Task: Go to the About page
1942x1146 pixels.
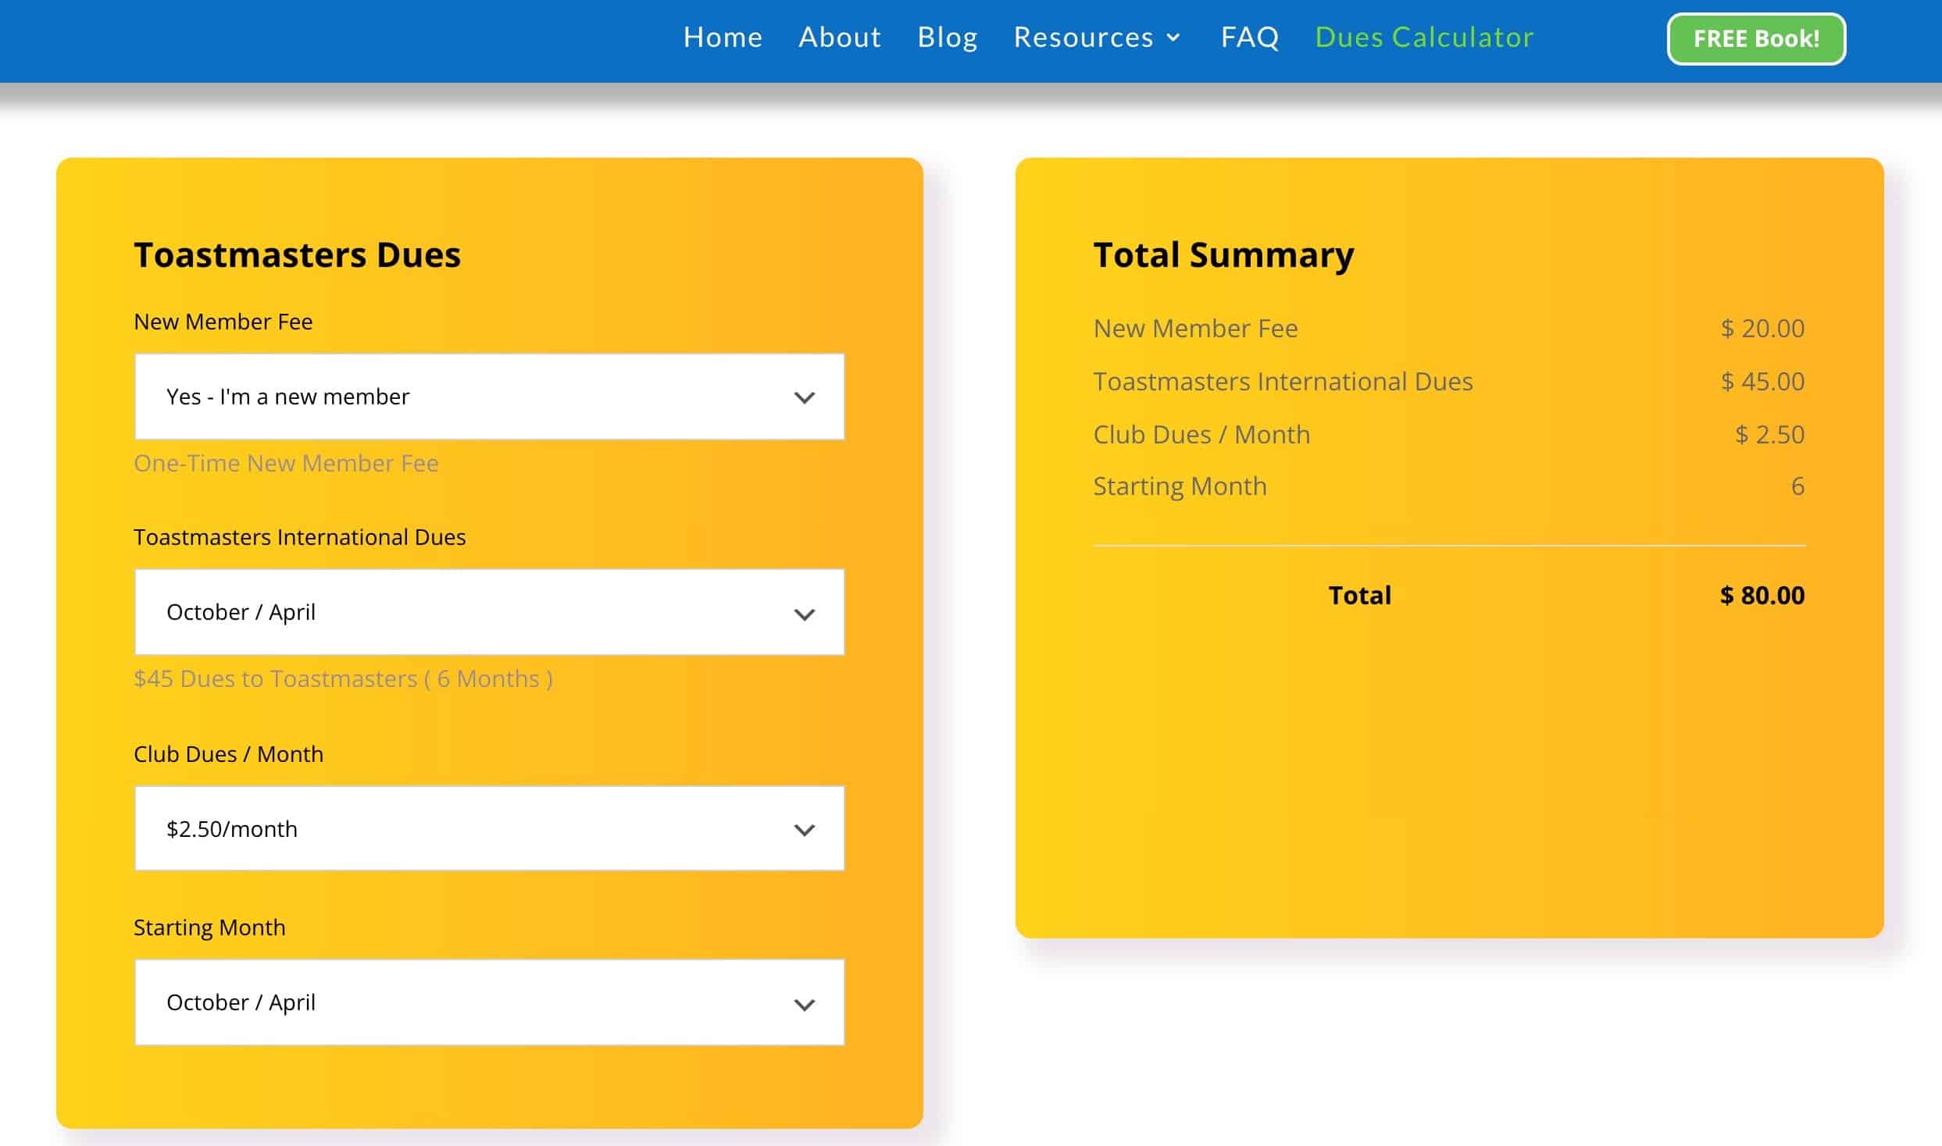Action: (840, 37)
